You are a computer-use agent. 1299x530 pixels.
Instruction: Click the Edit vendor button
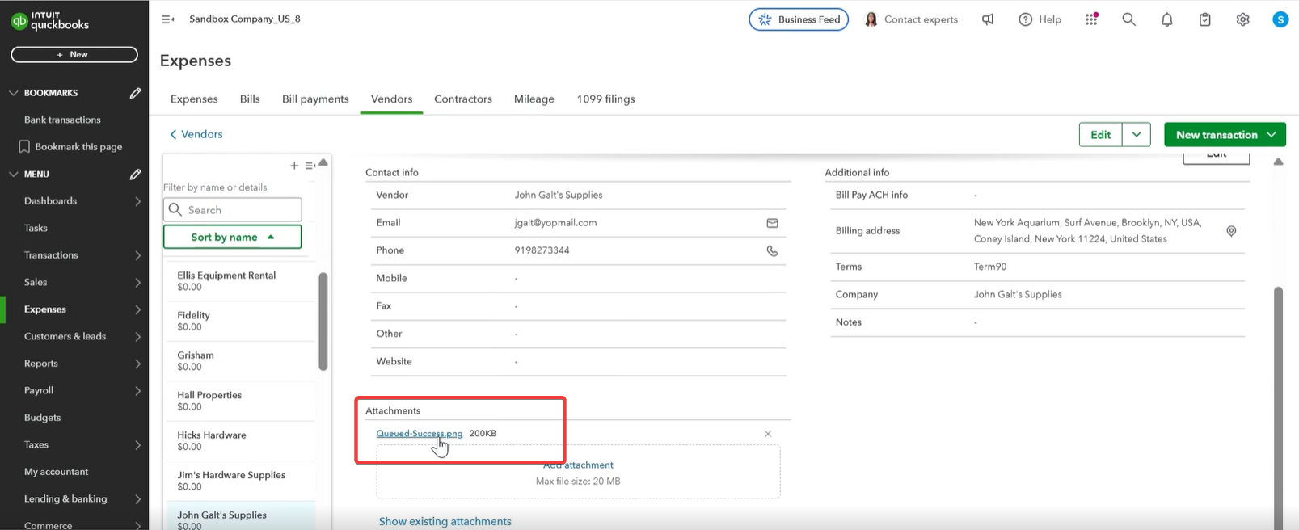click(x=1100, y=135)
